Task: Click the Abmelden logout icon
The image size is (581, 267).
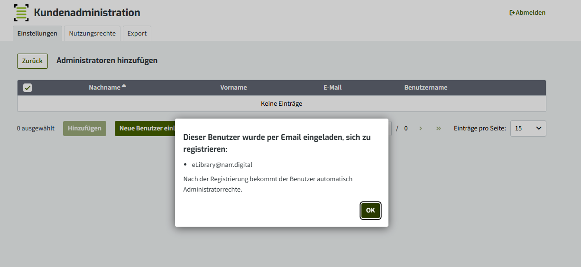Action: (512, 13)
